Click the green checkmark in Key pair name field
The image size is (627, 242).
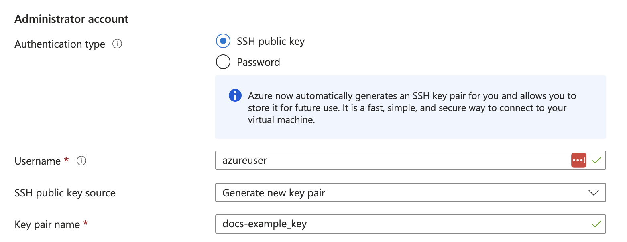tap(596, 224)
